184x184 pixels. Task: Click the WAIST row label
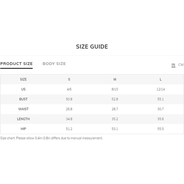coord(23,109)
